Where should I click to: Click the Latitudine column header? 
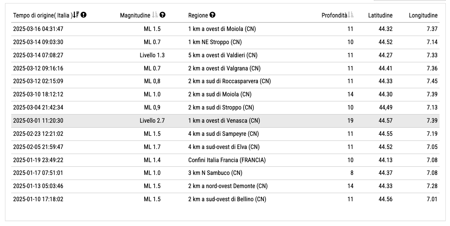(380, 15)
